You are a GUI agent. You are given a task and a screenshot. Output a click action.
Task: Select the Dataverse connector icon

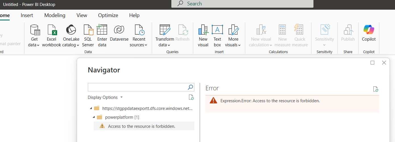(x=119, y=30)
